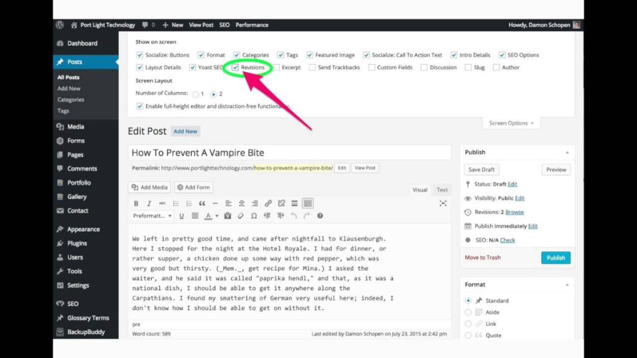Screen dimensions: 637x358
Task: Apply blockquote using the quote icon
Action: pos(202,203)
